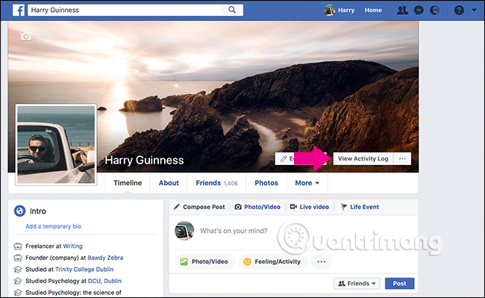The image size is (485, 298).
Task: Click Add a temporary bio link
Action: 53,226
